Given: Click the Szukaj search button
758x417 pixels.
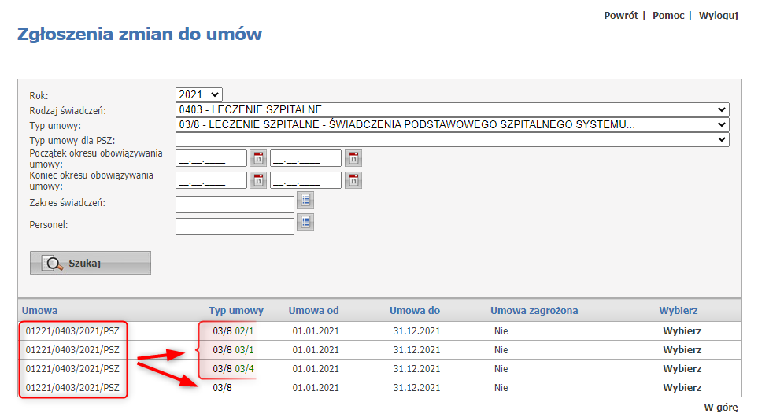Looking at the screenshot, I should [x=90, y=263].
